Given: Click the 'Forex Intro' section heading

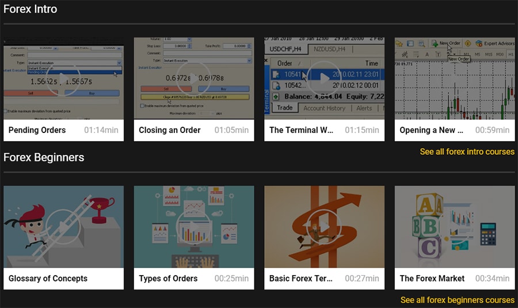Looking at the screenshot, I should [30, 9].
